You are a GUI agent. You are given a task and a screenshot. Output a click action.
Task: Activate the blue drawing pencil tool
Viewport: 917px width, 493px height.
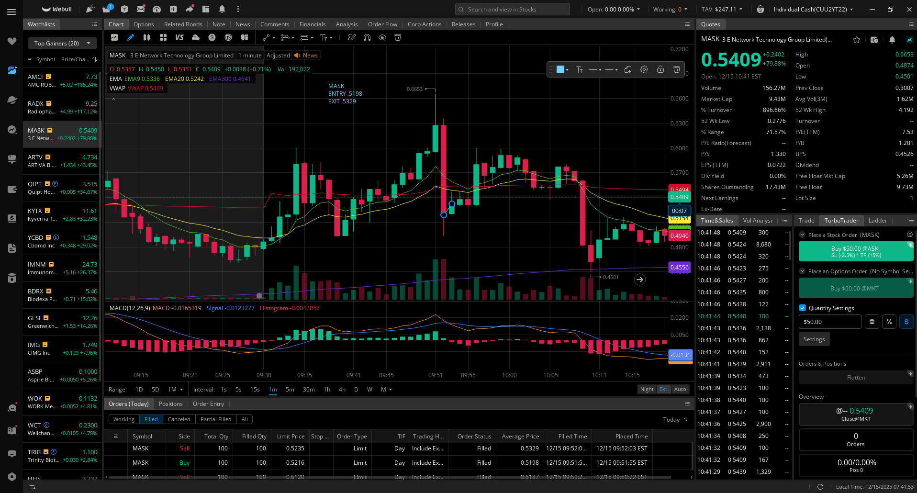point(131,37)
